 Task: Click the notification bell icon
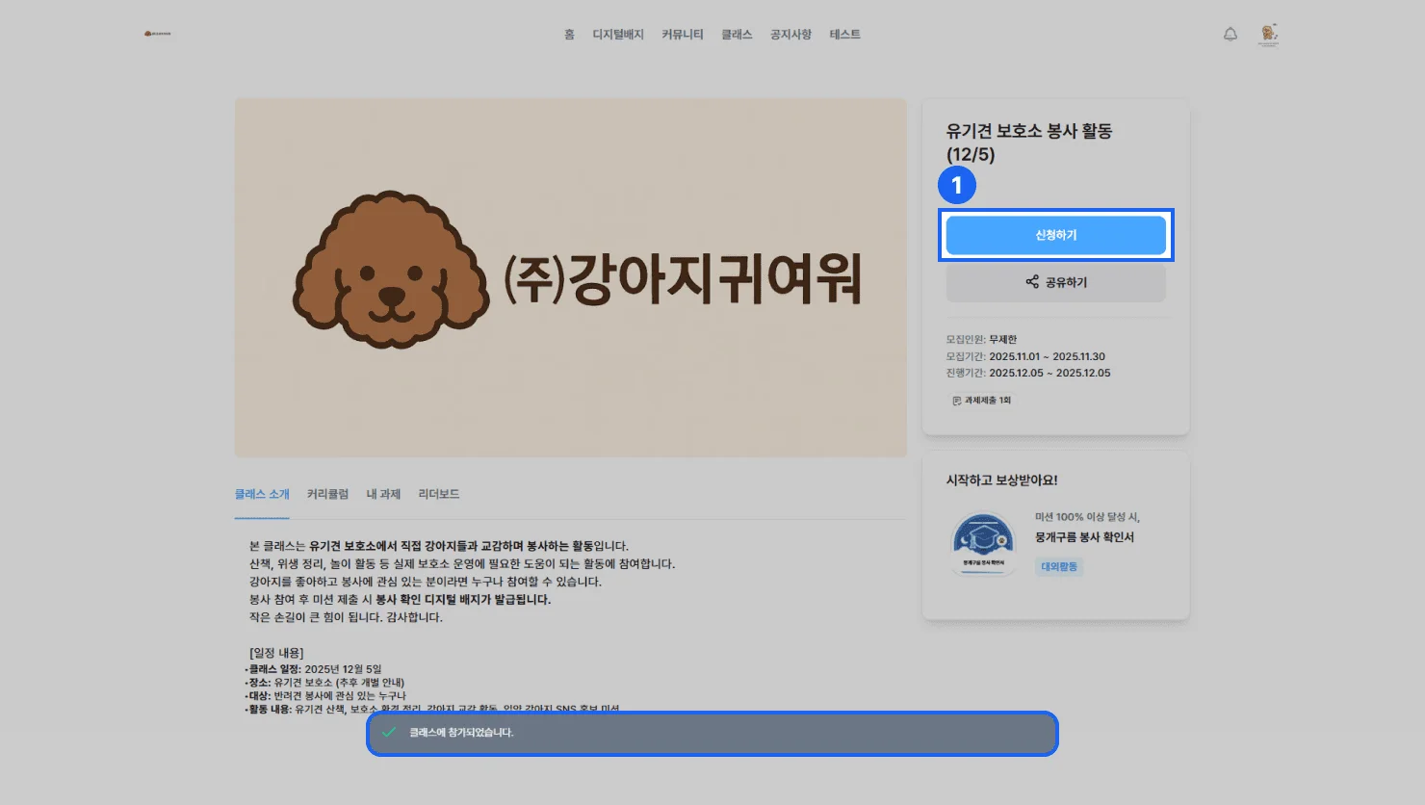1231,35
